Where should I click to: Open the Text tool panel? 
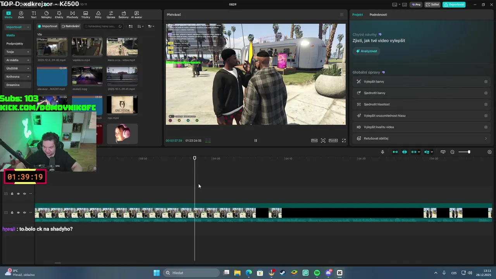click(34, 15)
